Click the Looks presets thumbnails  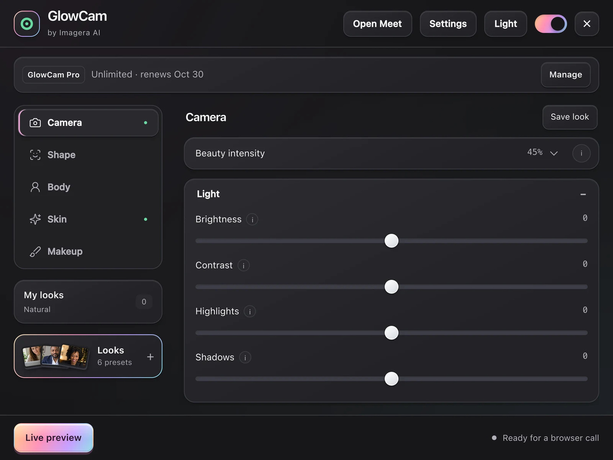56,356
